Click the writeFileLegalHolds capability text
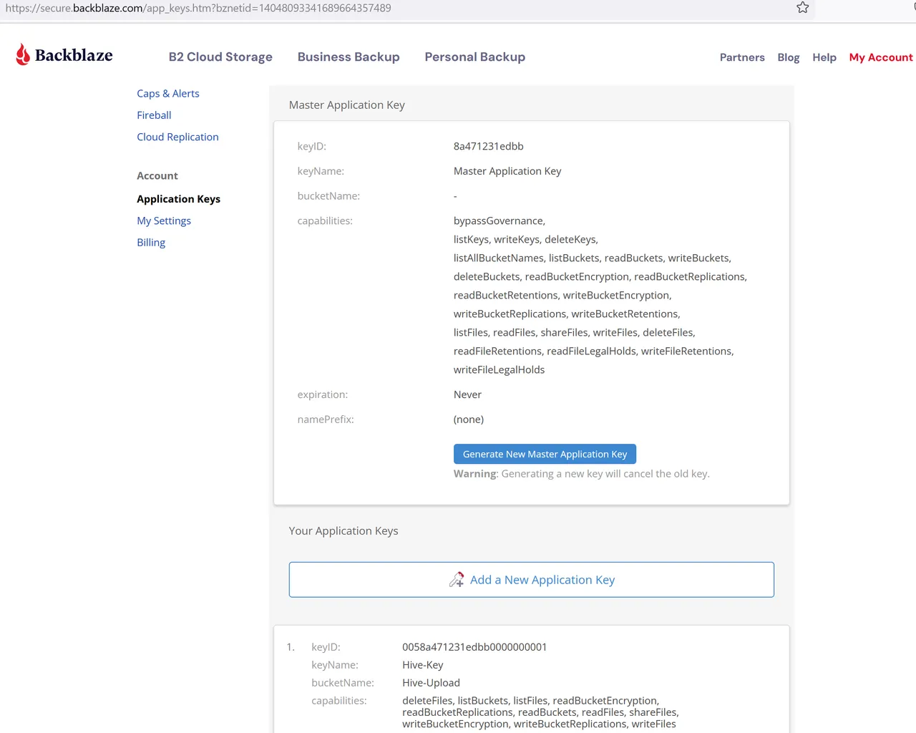 pos(499,369)
